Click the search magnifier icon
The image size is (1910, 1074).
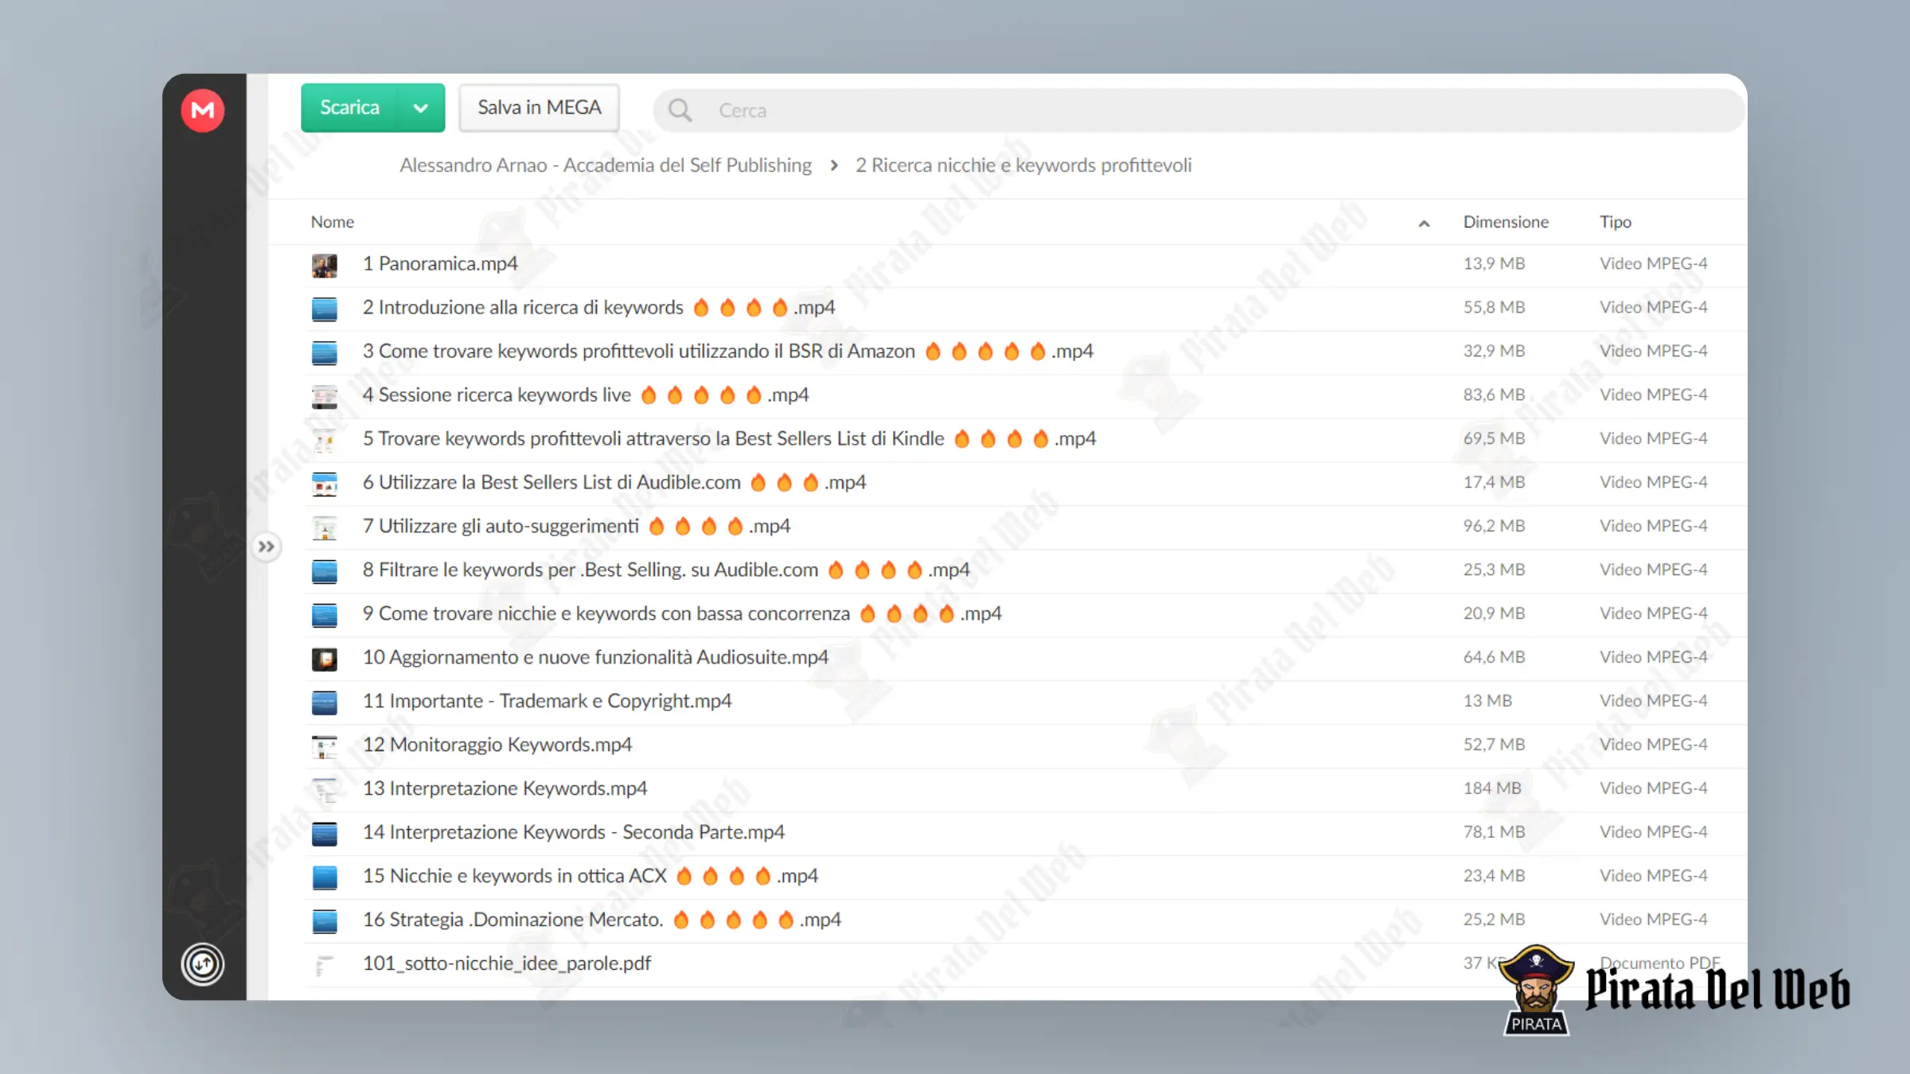[x=680, y=110]
